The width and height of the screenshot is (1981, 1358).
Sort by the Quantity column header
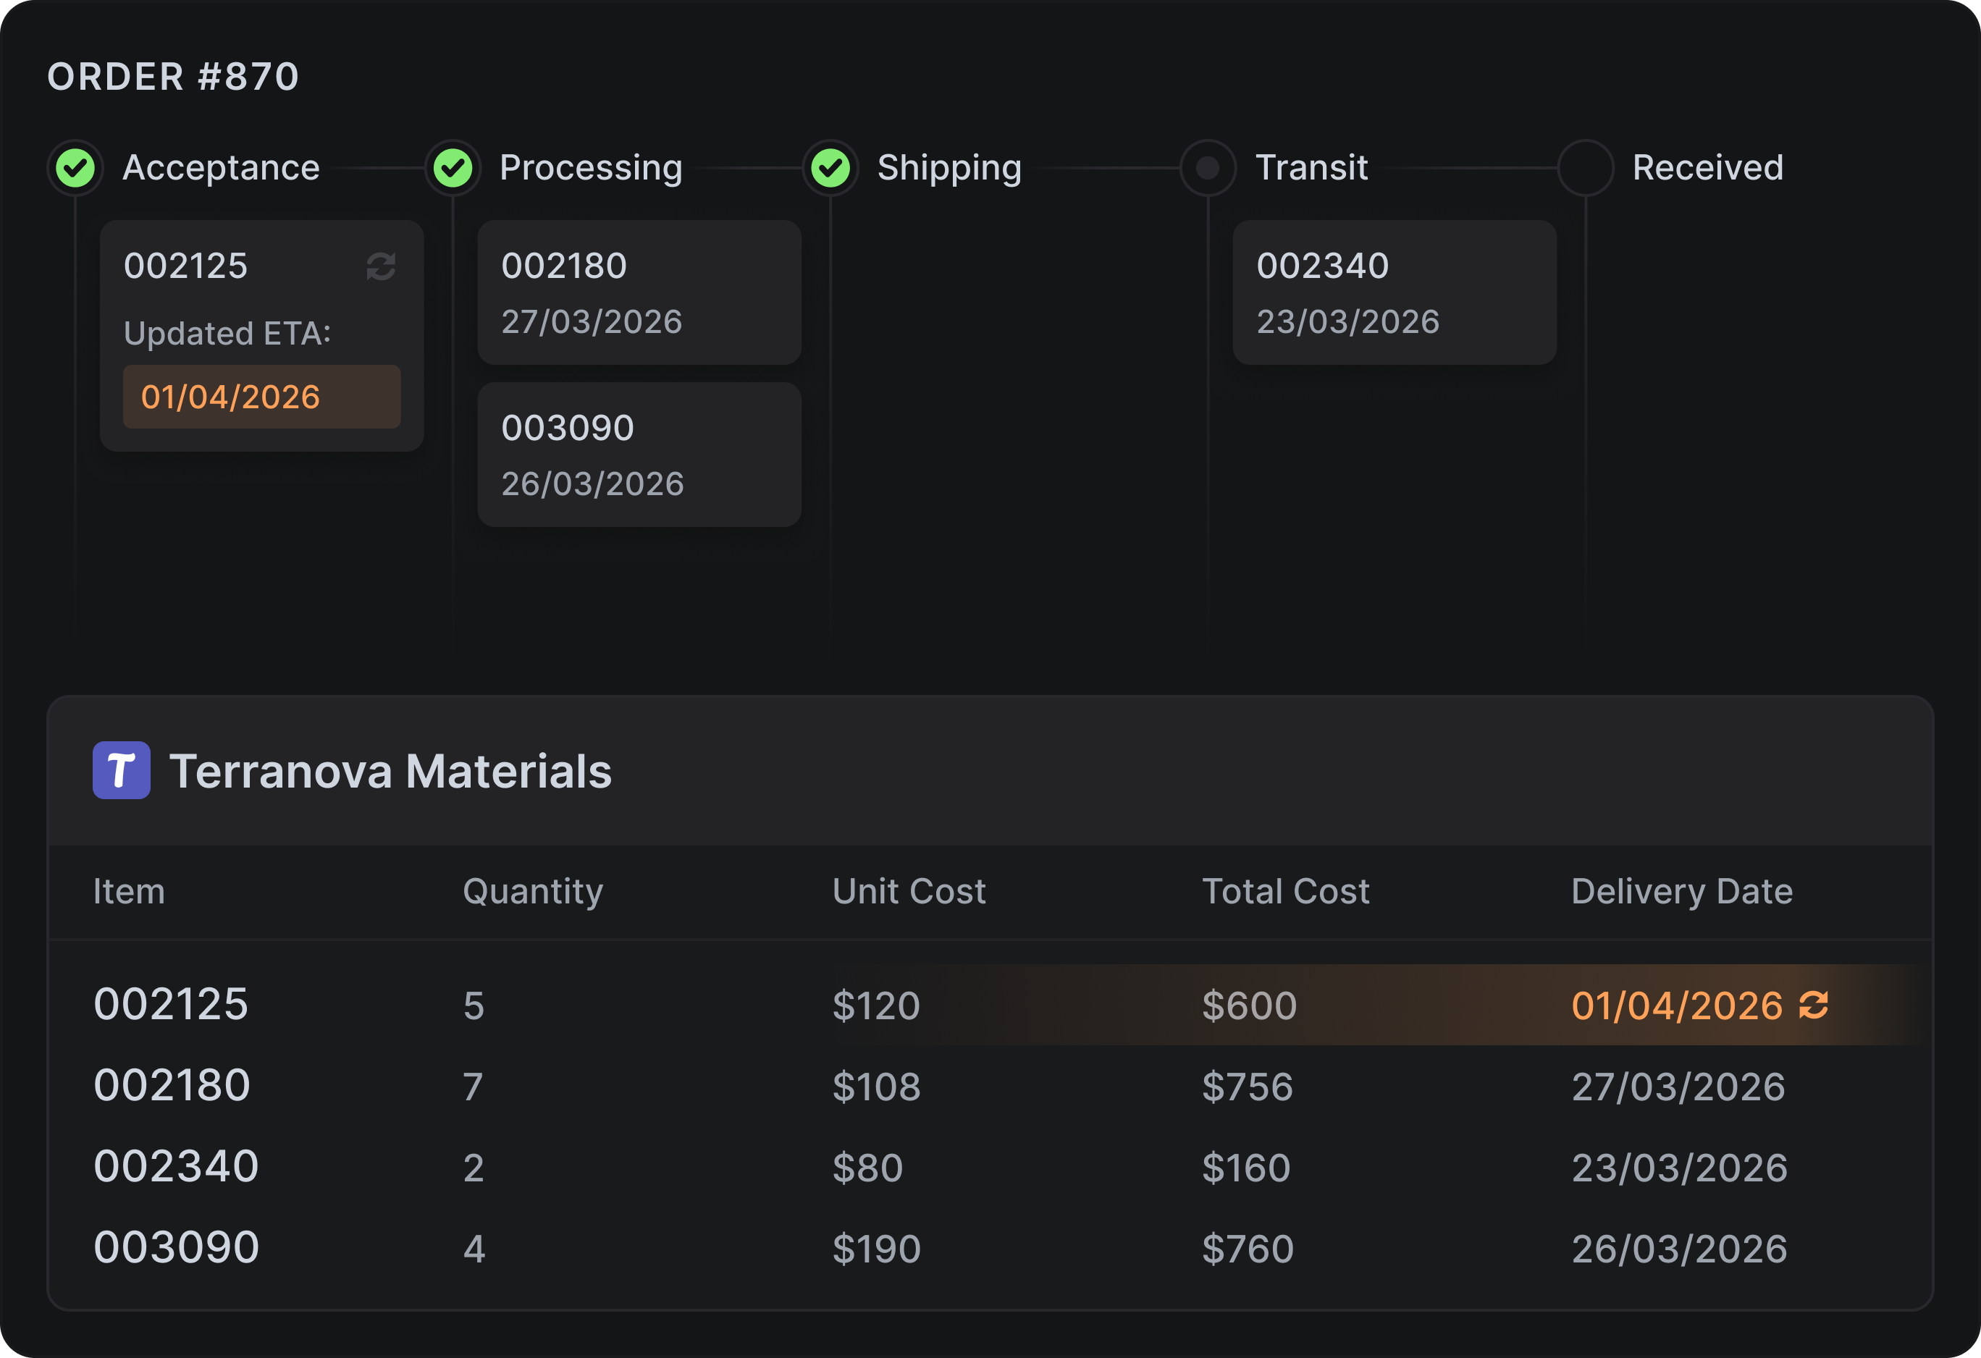pos(533,891)
